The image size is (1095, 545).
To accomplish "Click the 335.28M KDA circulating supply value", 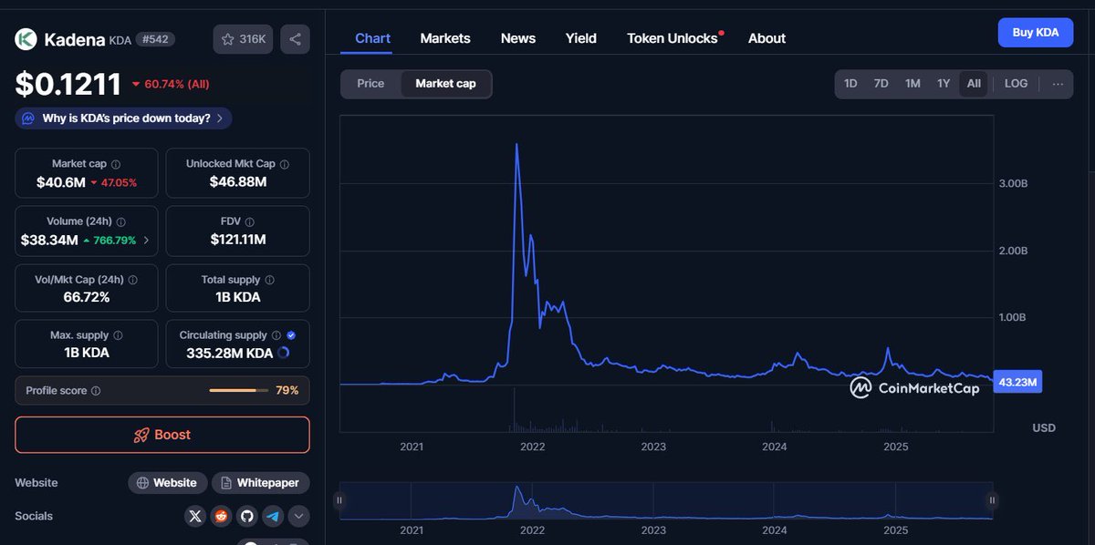I will 230,353.
